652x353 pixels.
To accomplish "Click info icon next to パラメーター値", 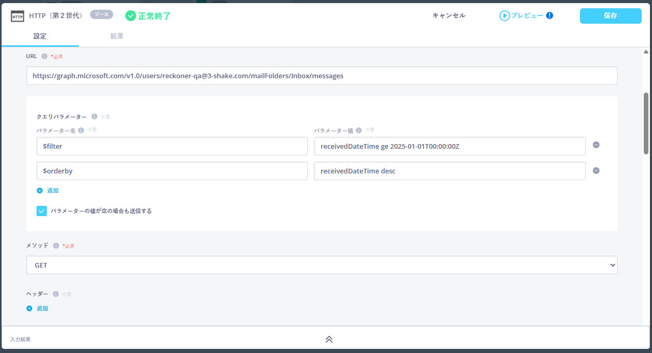I will (x=359, y=130).
